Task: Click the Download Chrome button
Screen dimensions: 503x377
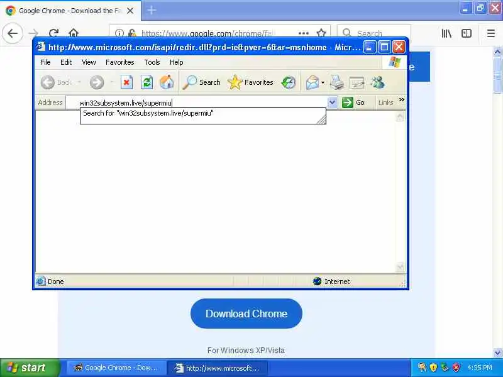Action: [246, 314]
